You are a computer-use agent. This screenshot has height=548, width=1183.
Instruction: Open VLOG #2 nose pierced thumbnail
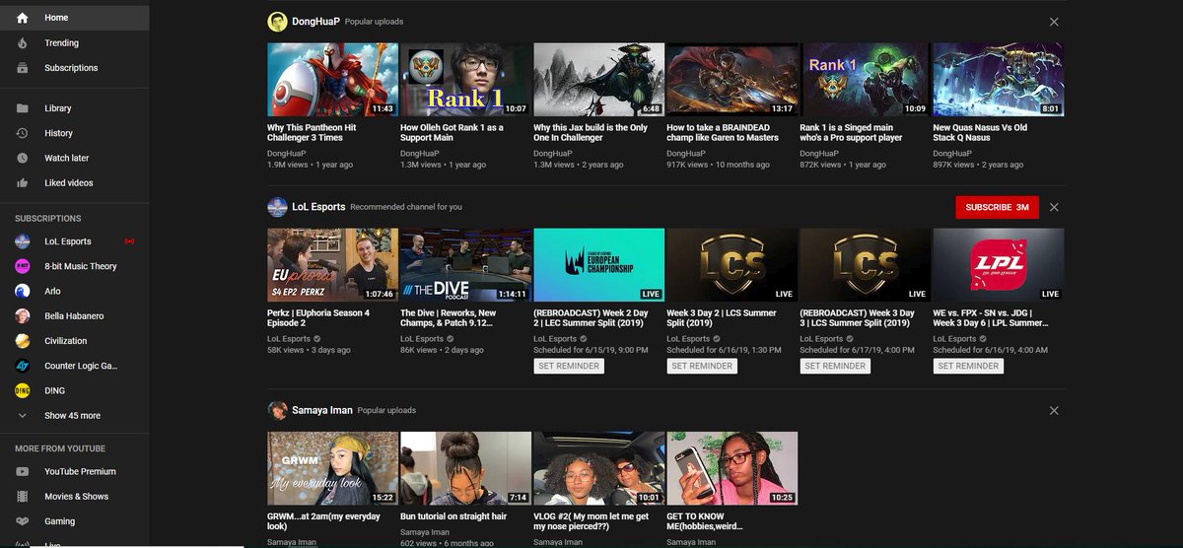[598, 468]
